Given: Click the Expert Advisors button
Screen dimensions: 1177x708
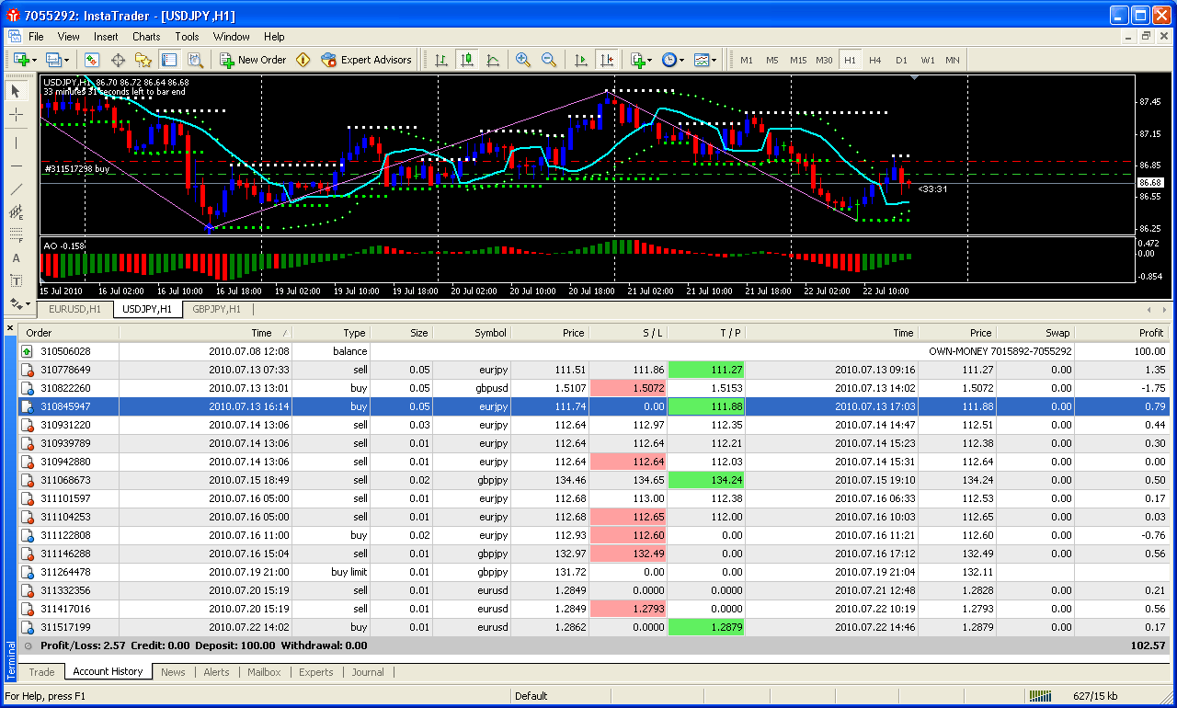Looking at the screenshot, I should click(x=366, y=60).
